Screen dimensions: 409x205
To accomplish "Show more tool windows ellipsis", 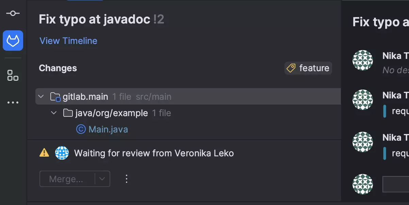I will [13, 102].
